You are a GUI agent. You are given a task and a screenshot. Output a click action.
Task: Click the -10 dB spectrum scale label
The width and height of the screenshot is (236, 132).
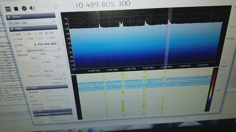pos(65,19)
